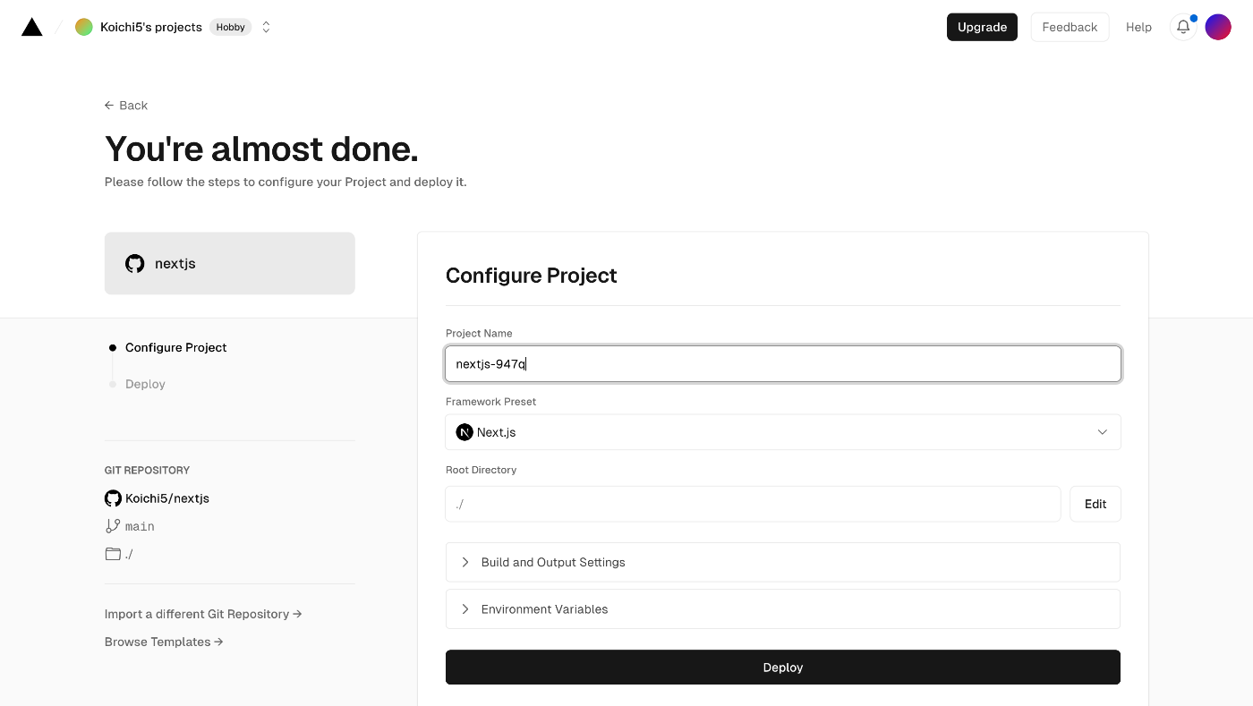Click Import a different Git Repository

point(203,614)
